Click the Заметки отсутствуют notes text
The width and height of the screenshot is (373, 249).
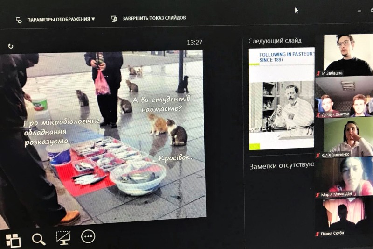click(x=282, y=165)
